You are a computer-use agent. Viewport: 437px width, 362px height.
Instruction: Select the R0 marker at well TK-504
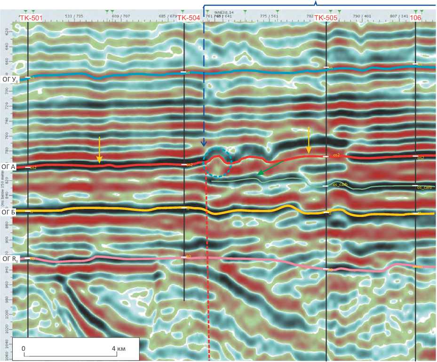pos(189,256)
